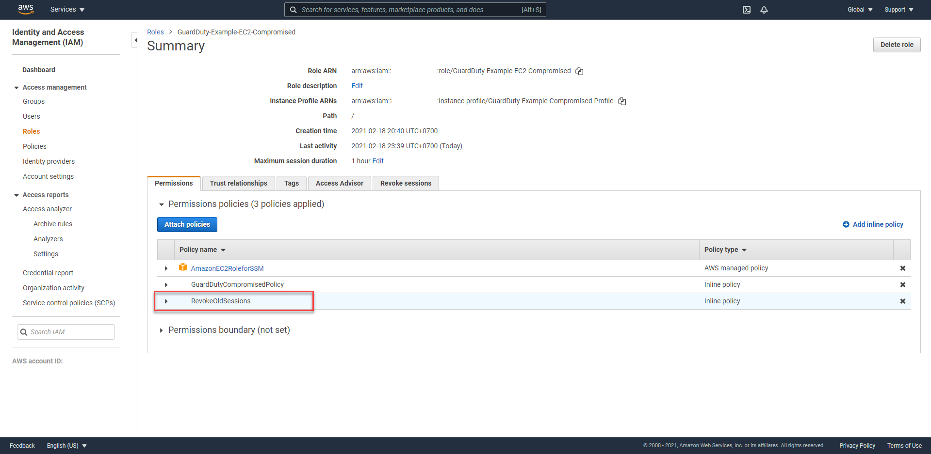Image resolution: width=931 pixels, height=454 pixels.
Task: Expand the Permissions boundary section
Action: 162,330
